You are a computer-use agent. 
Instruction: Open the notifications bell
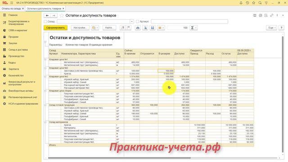241,3
